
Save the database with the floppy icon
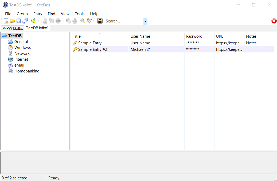[19, 21]
